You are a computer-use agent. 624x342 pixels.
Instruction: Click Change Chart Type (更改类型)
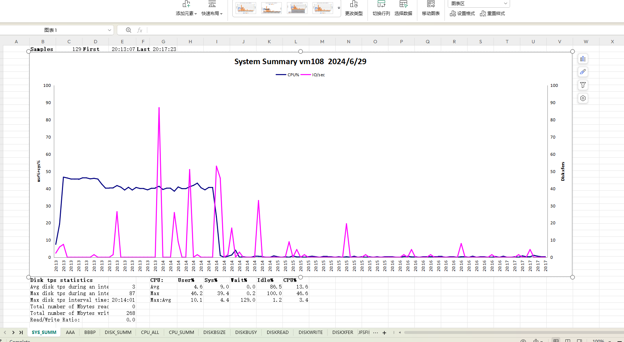tap(354, 8)
